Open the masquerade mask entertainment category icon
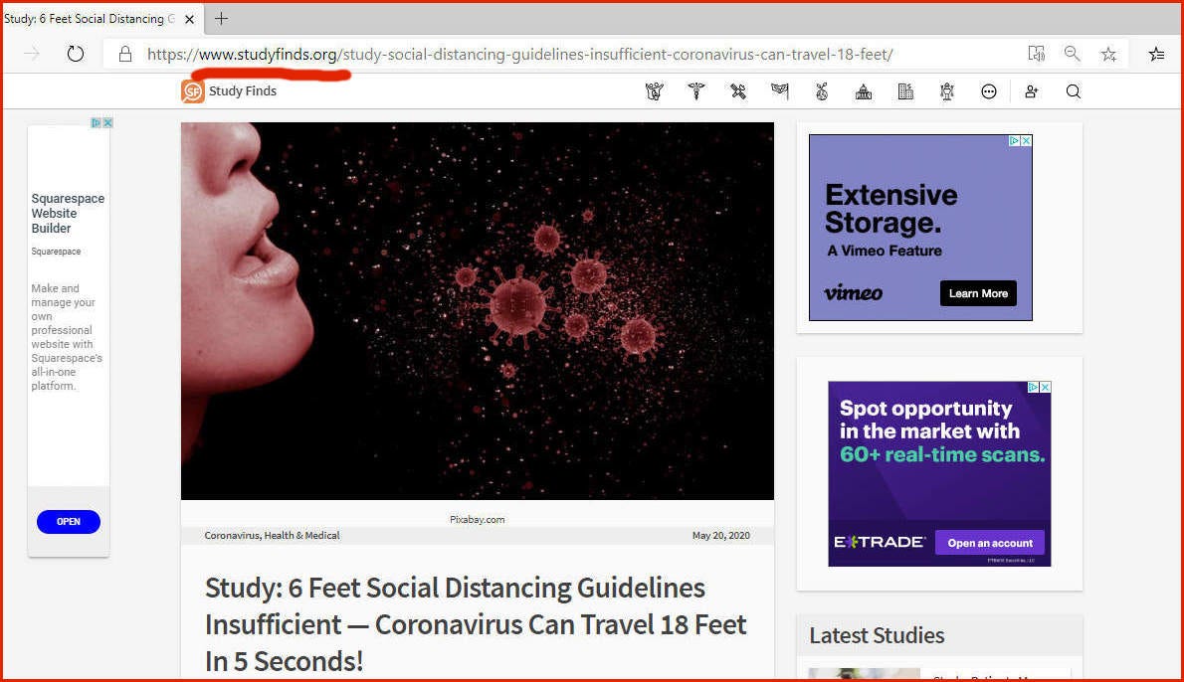Image resolution: width=1184 pixels, height=682 pixels. [780, 91]
